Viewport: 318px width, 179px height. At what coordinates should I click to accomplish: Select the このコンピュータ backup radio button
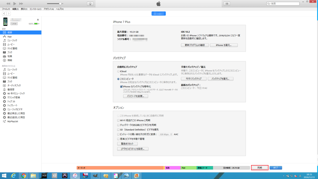point(118,79)
